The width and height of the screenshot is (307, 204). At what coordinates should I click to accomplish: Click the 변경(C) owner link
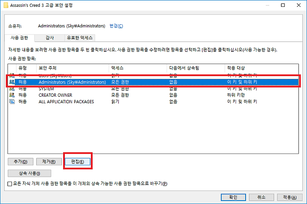(116, 26)
